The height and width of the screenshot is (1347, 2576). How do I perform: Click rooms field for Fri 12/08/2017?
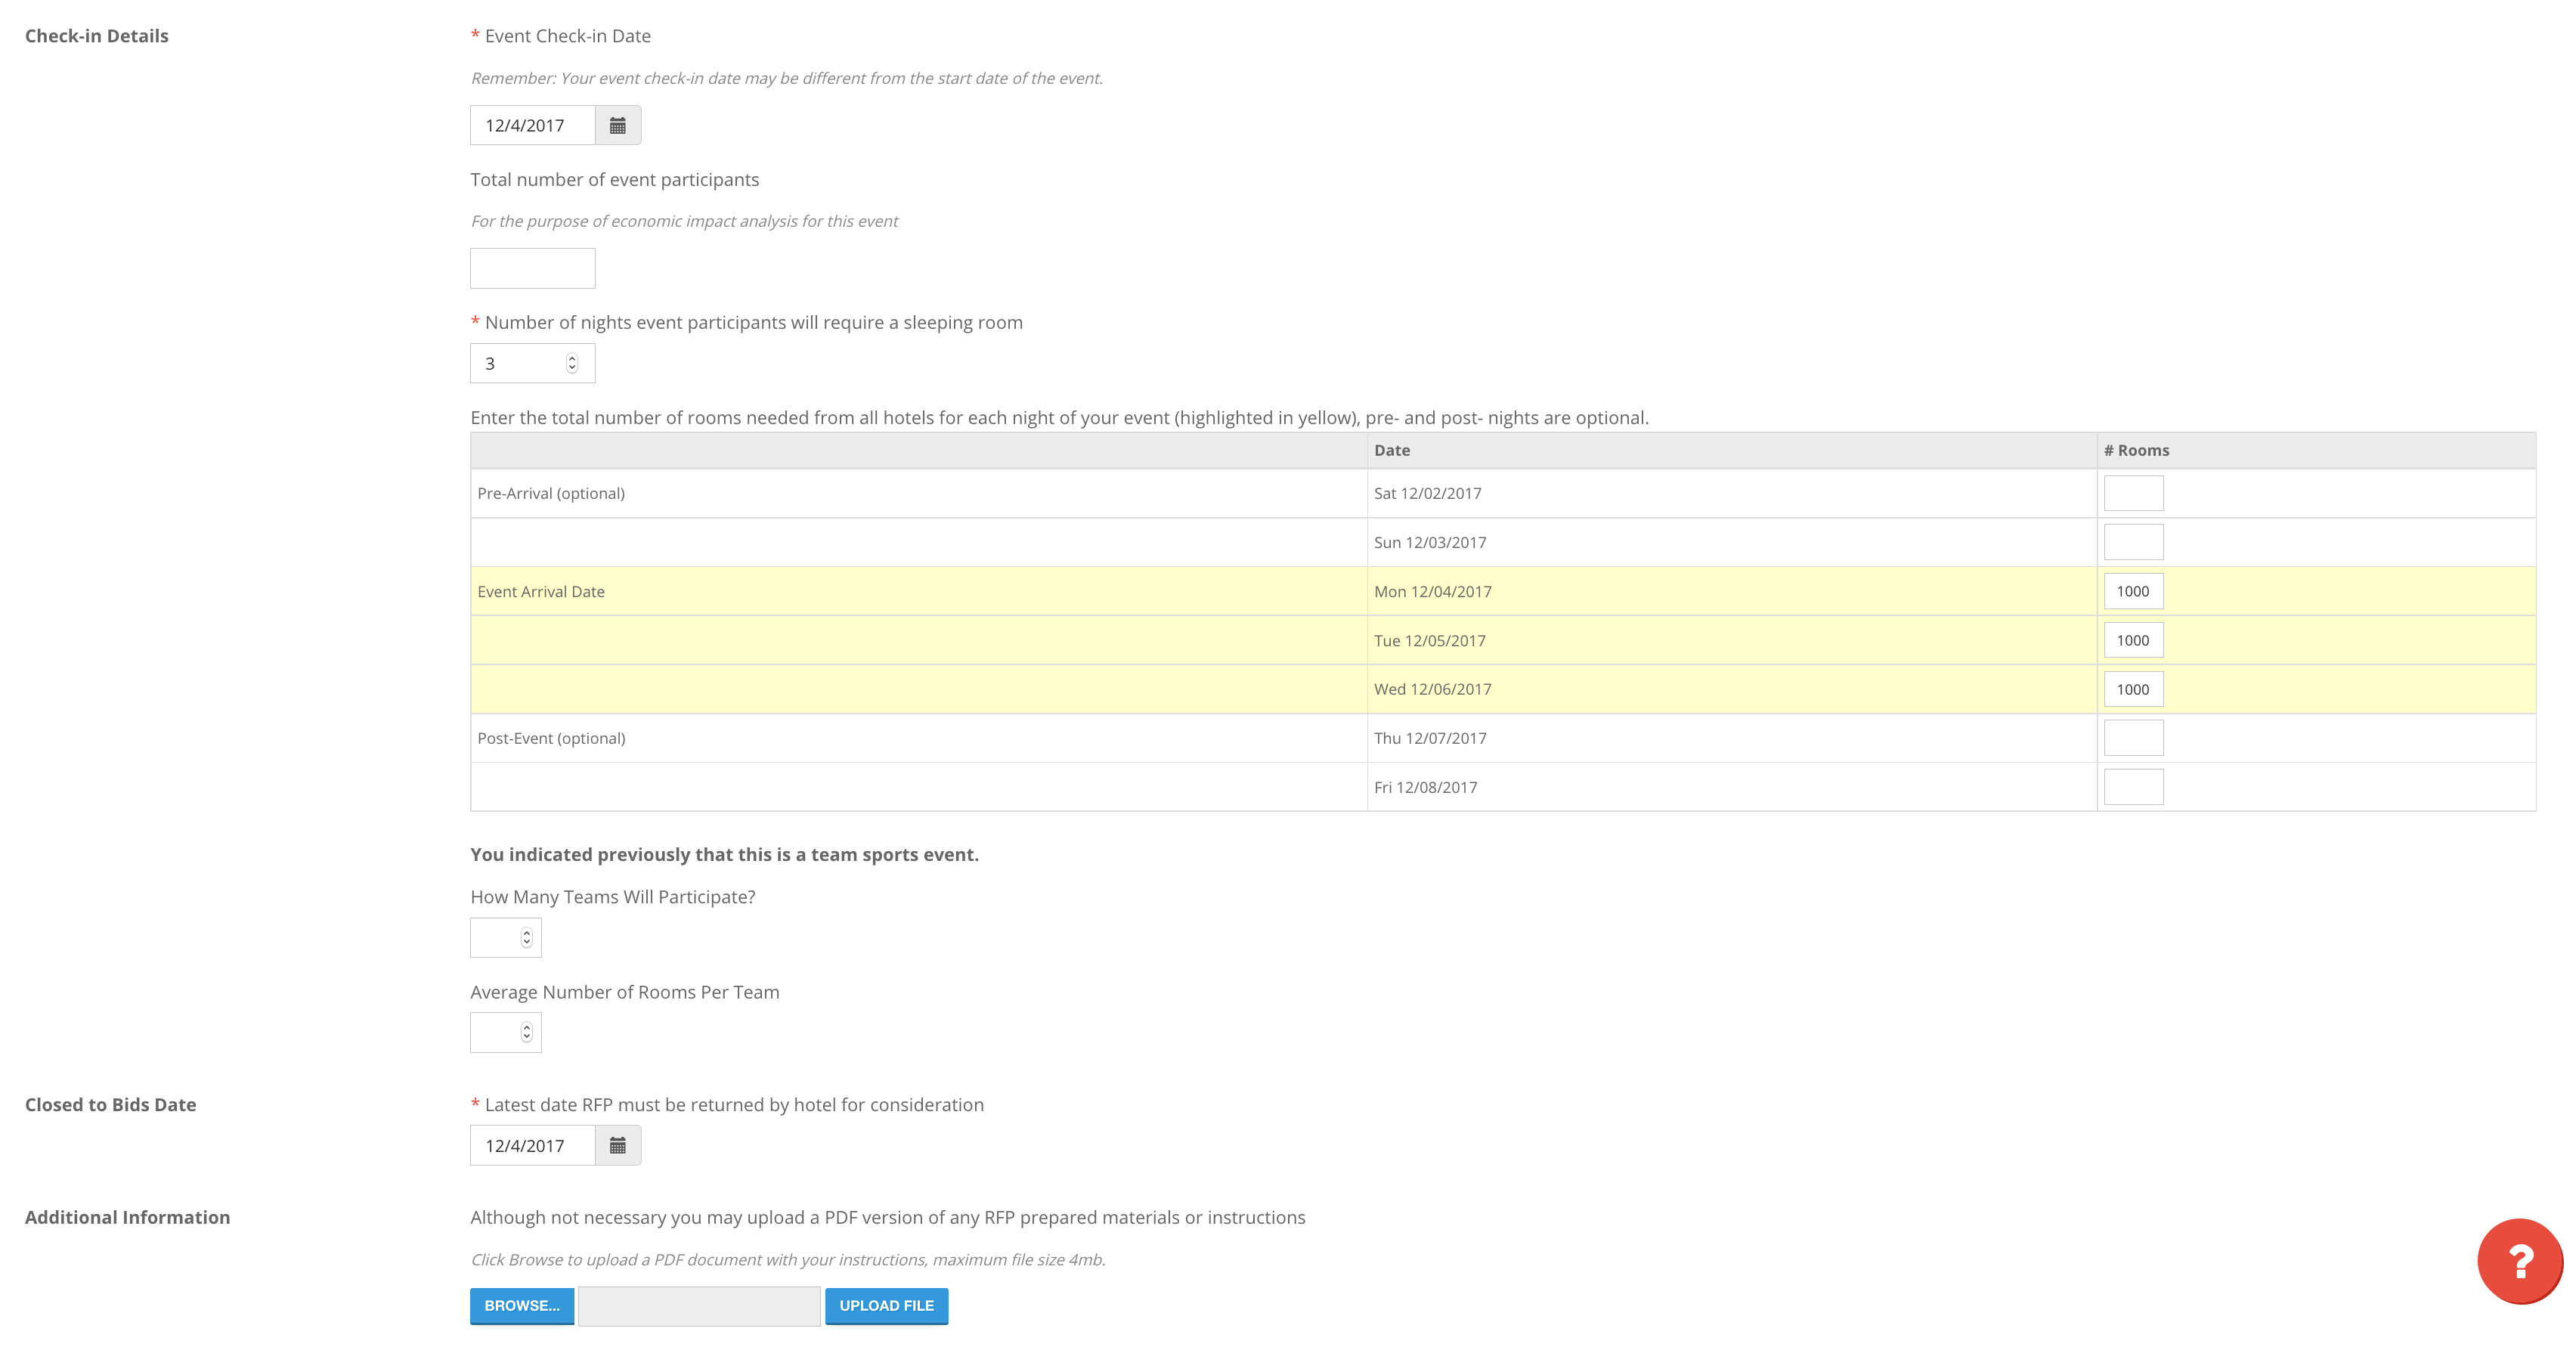[x=2132, y=787]
